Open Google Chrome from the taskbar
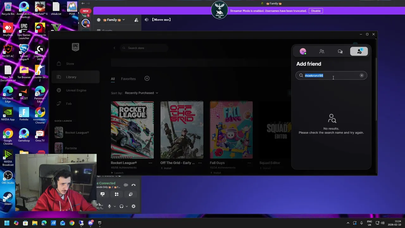The image size is (405, 228). point(72,223)
